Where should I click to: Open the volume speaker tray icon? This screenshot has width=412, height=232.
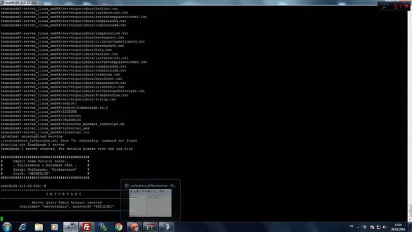click(x=385, y=227)
